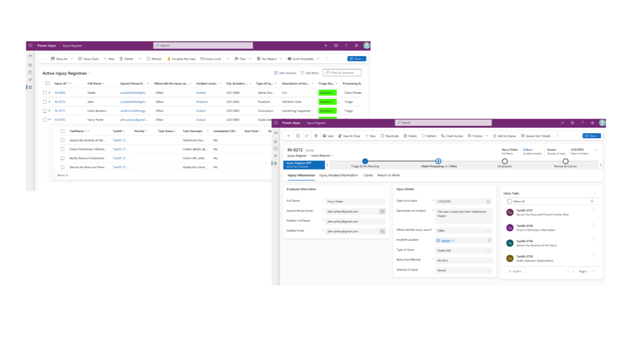639x359 pixels.
Task: Click Save in form command bar
Action: tap(328, 136)
